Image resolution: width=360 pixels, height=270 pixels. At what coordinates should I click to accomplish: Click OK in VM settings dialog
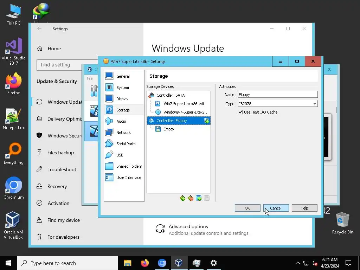[x=247, y=208]
